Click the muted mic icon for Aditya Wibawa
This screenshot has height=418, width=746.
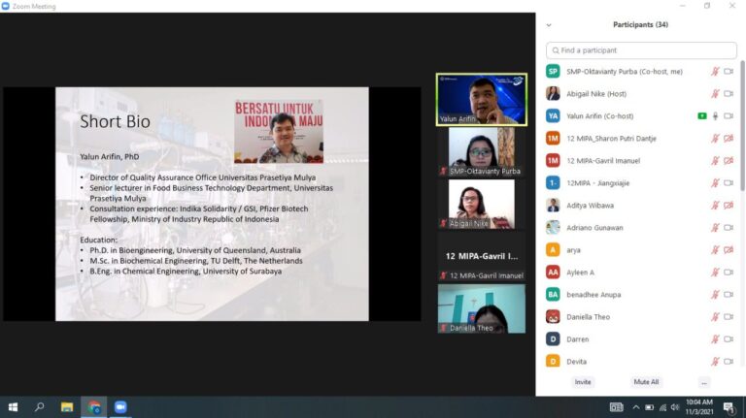click(x=716, y=206)
